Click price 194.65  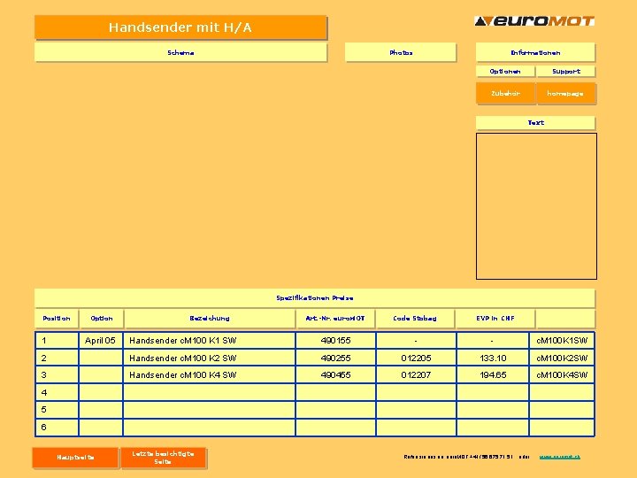click(x=493, y=374)
